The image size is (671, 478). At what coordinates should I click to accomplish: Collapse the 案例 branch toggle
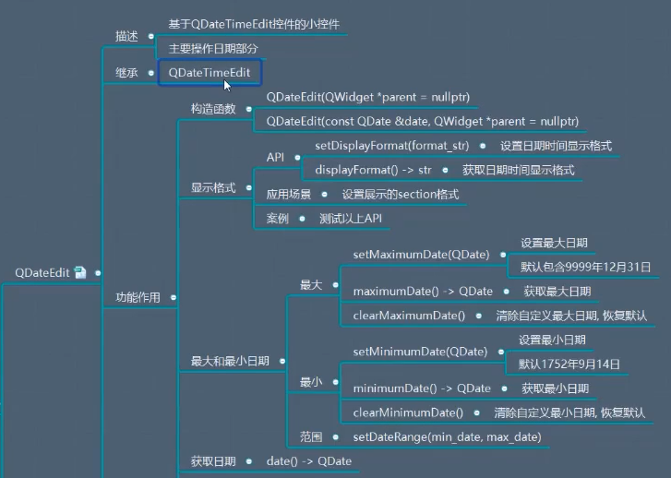[302, 219]
